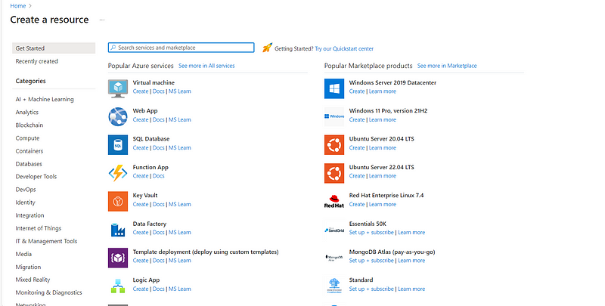Open Docs link for Web App
Screen dimensions: 605x306
[158, 120]
